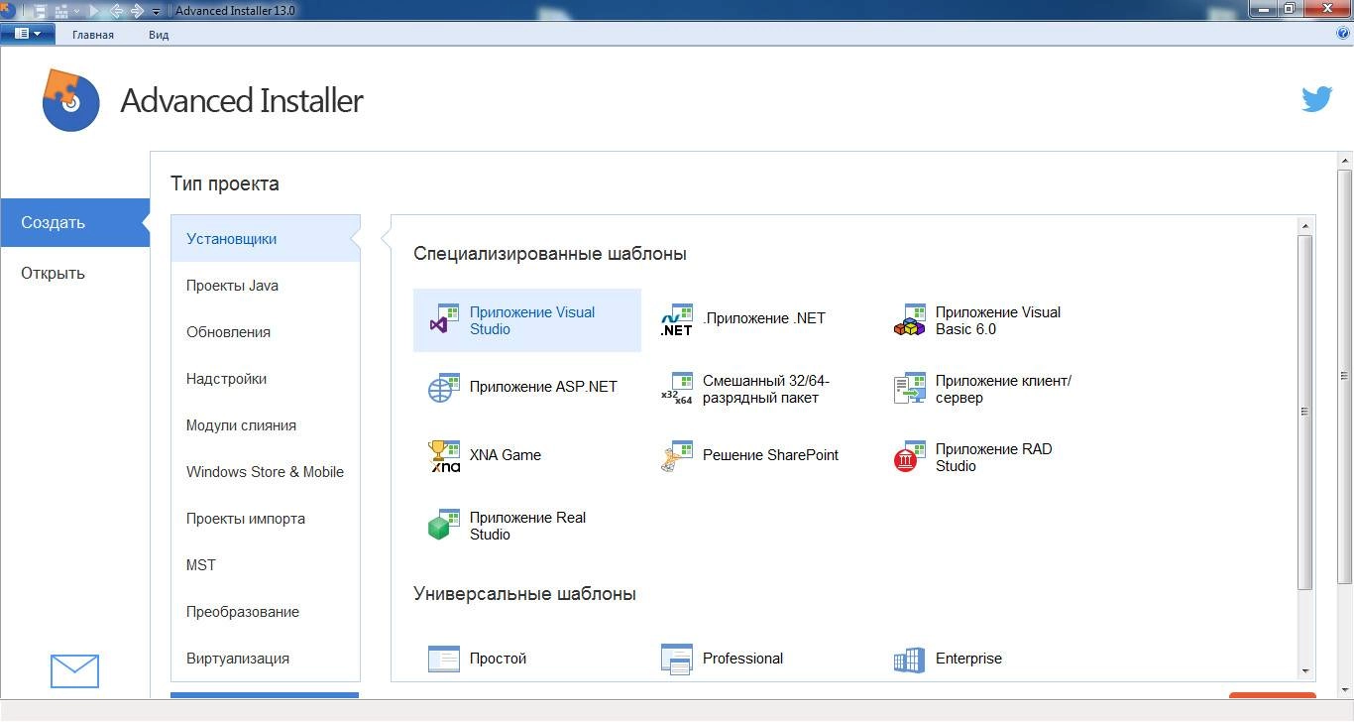Click the Back arrow in title bar toolbar
The height and width of the screenshot is (722, 1354).
pos(116,11)
